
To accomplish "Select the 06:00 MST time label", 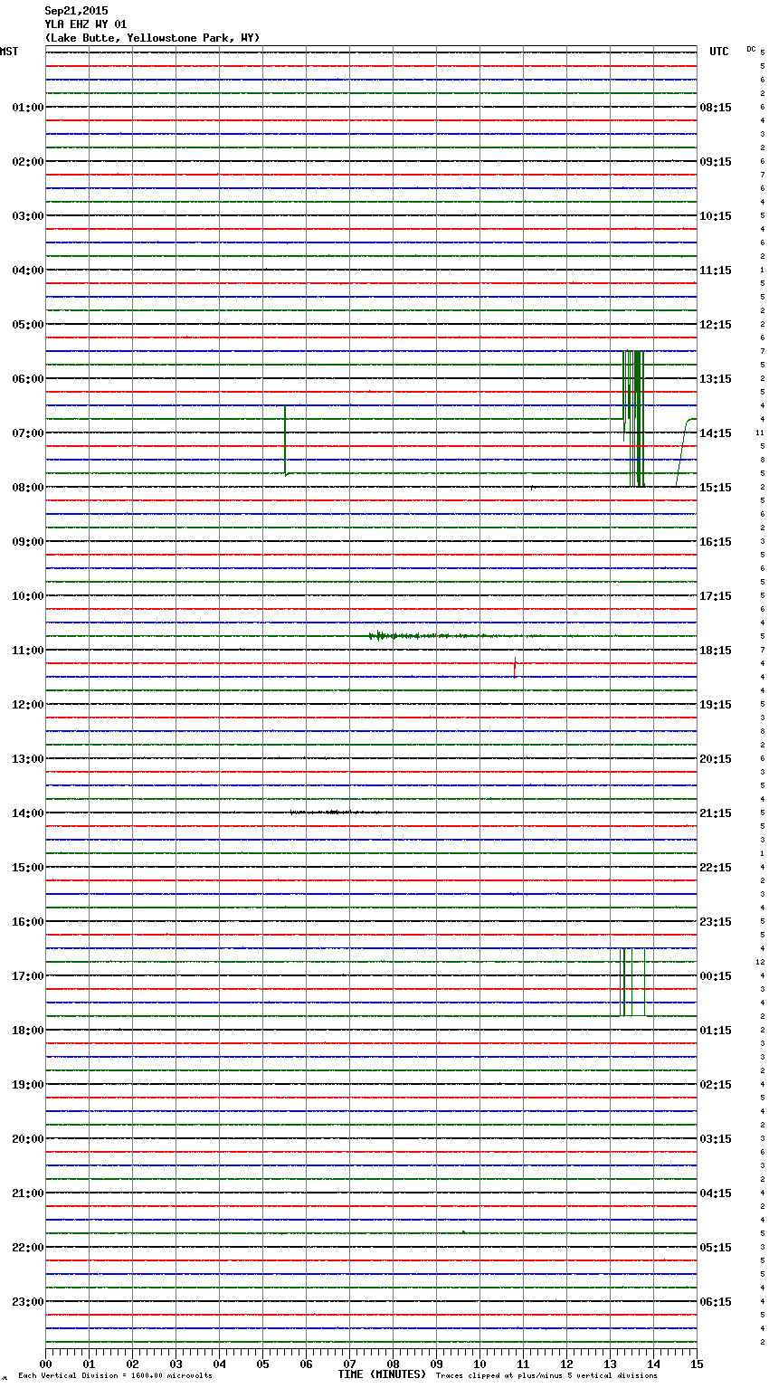I will pyautogui.click(x=28, y=379).
